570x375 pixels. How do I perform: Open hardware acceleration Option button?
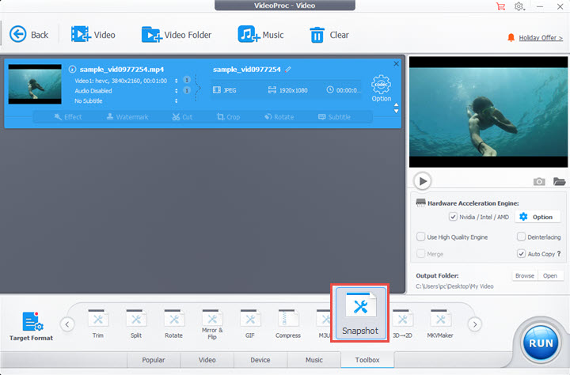(x=538, y=217)
